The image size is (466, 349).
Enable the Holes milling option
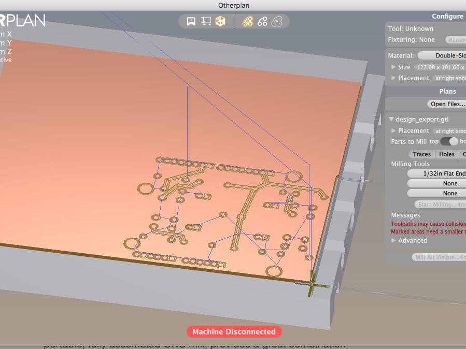(446, 154)
